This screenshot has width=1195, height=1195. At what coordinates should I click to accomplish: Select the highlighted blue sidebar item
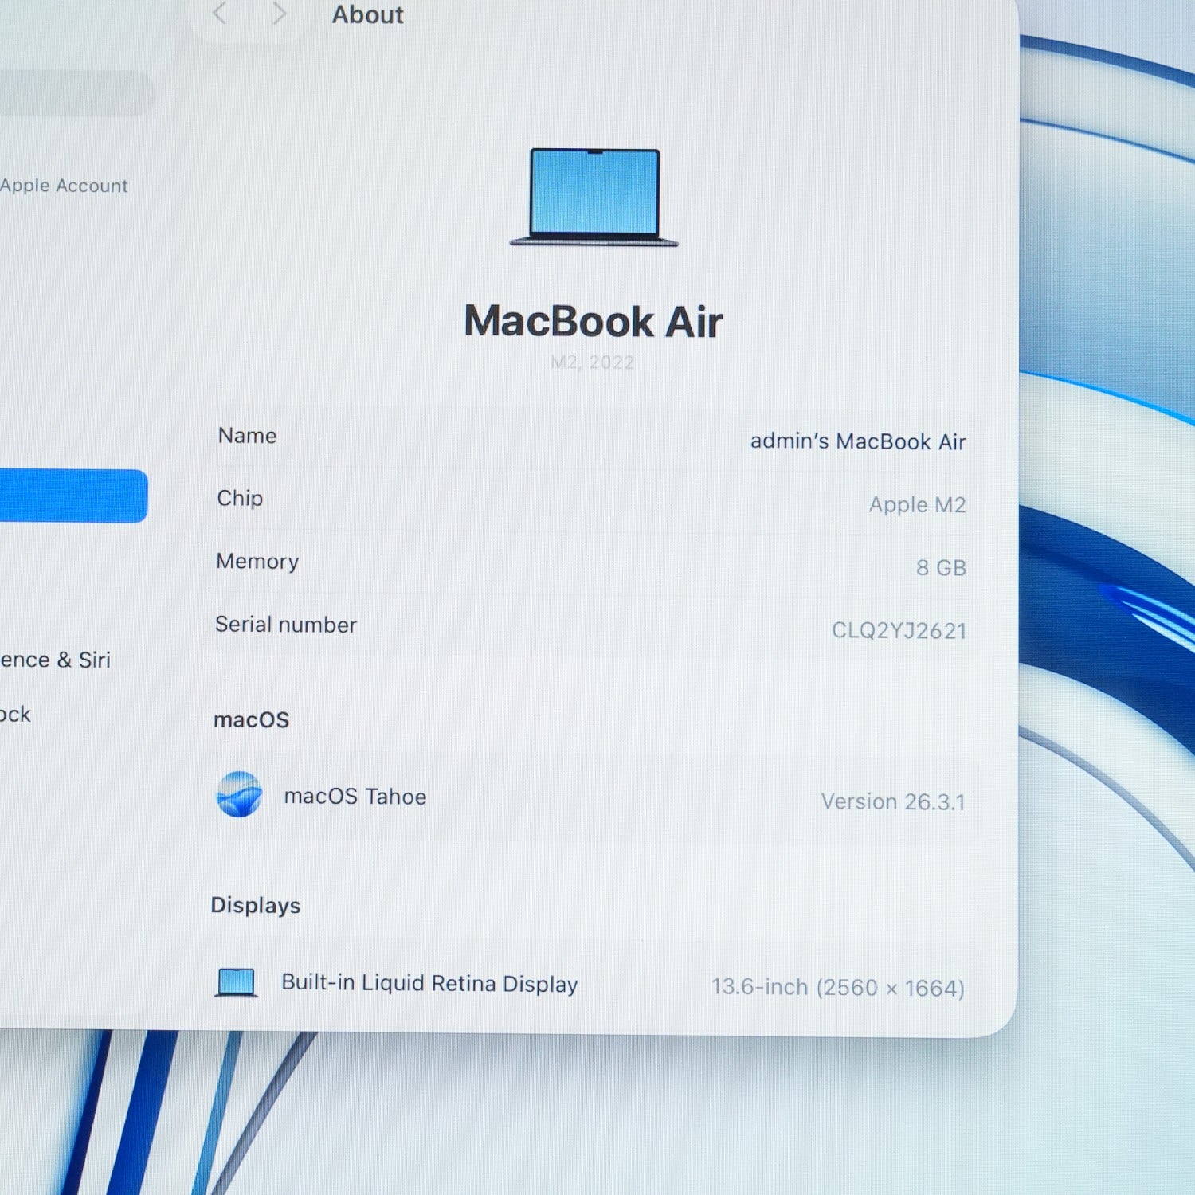coord(73,496)
